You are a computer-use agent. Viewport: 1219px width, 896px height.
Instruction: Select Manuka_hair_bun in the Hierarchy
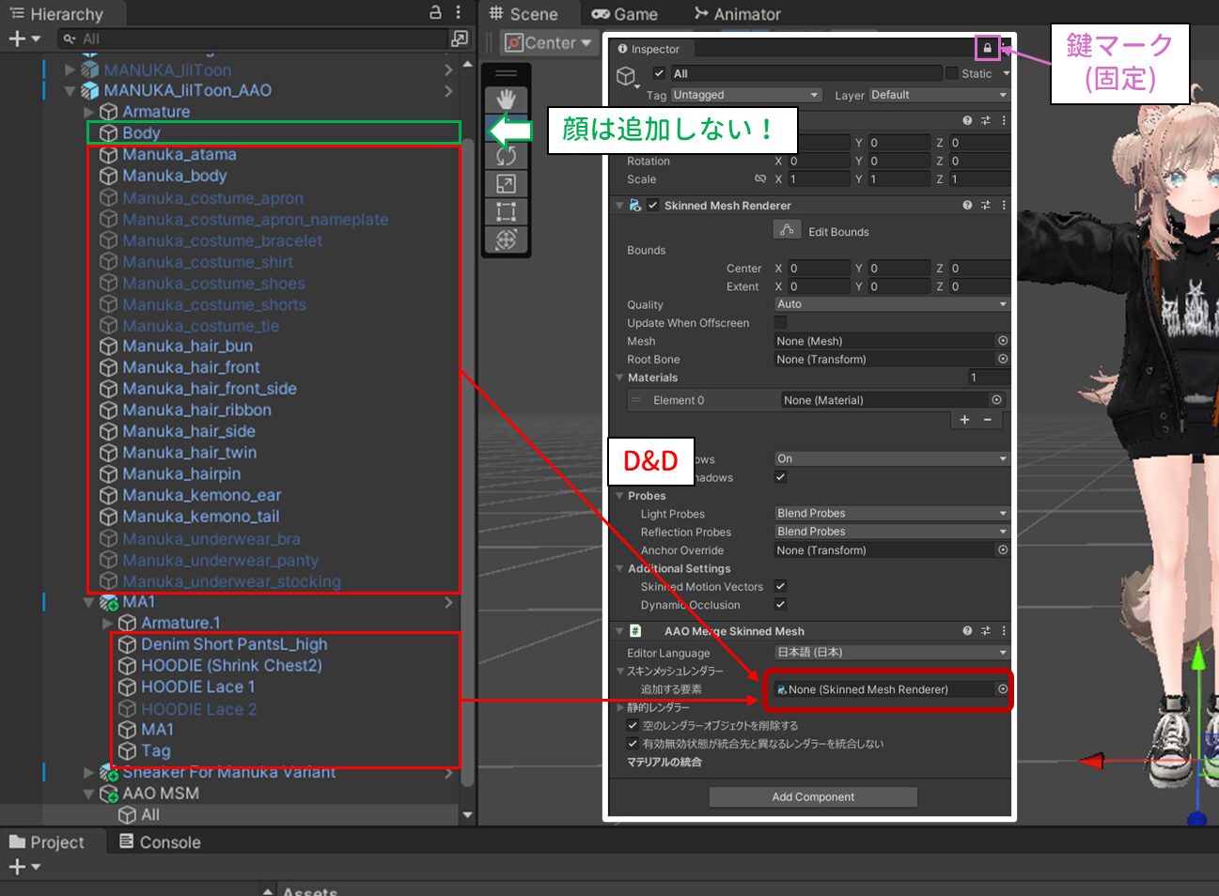tap(187, 346)
